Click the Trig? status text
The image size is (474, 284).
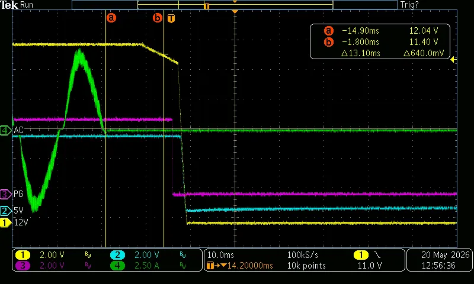409,5
